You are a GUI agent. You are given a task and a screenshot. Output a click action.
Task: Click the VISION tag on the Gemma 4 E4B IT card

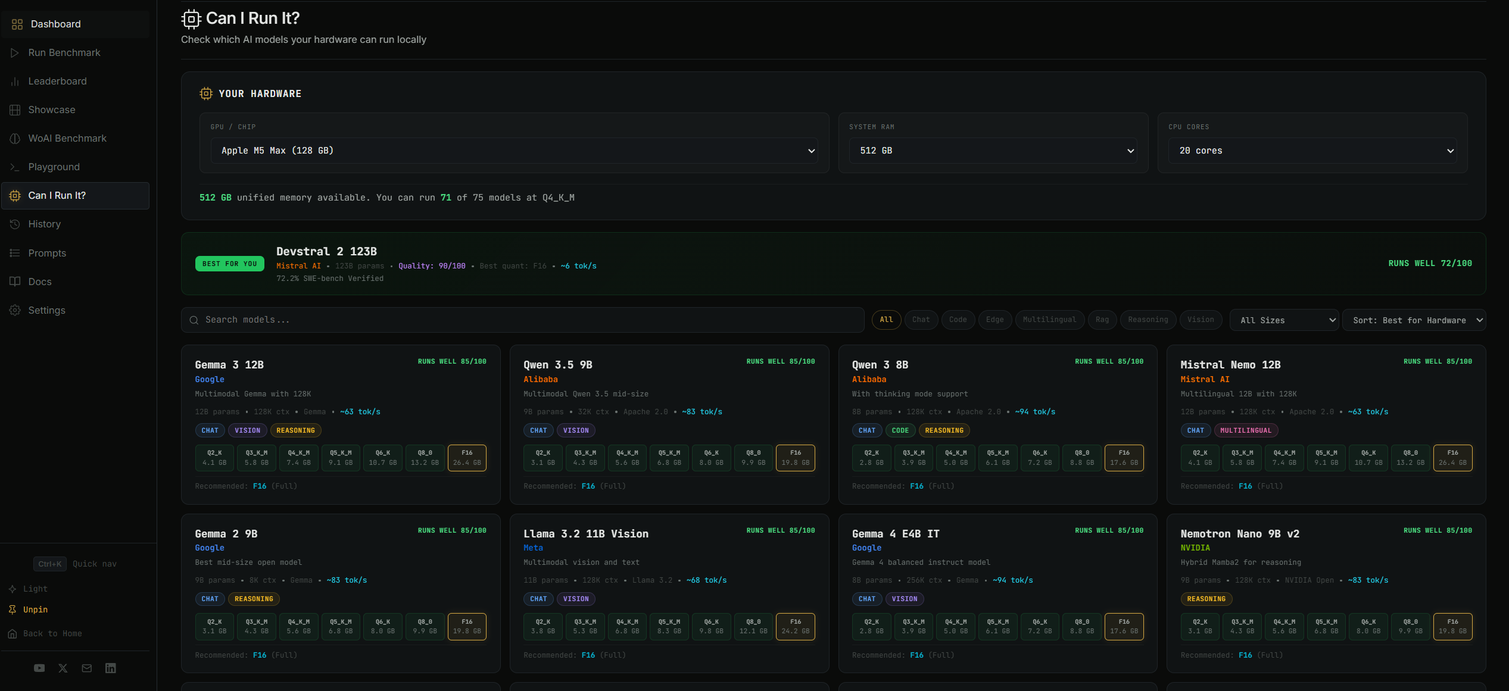pos(905,599)
